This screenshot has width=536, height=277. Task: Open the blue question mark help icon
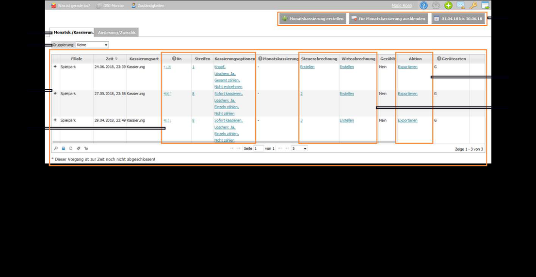pyautogui.click(x=423, y=5)
